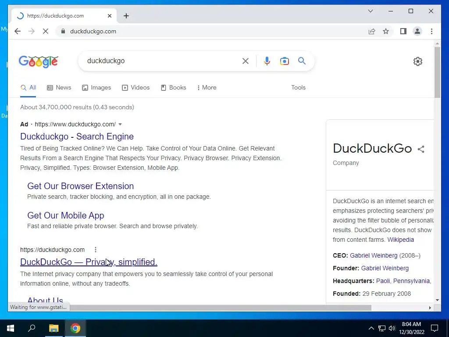
Task: Open 'DuckDuckGo — Privacy, simplified.' result
Action: coord(89,262)
